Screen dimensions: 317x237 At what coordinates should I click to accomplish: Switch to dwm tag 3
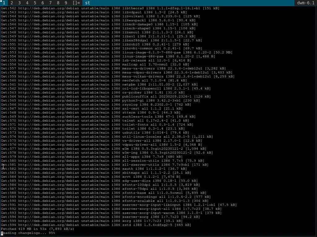click(x=20, y=3)
